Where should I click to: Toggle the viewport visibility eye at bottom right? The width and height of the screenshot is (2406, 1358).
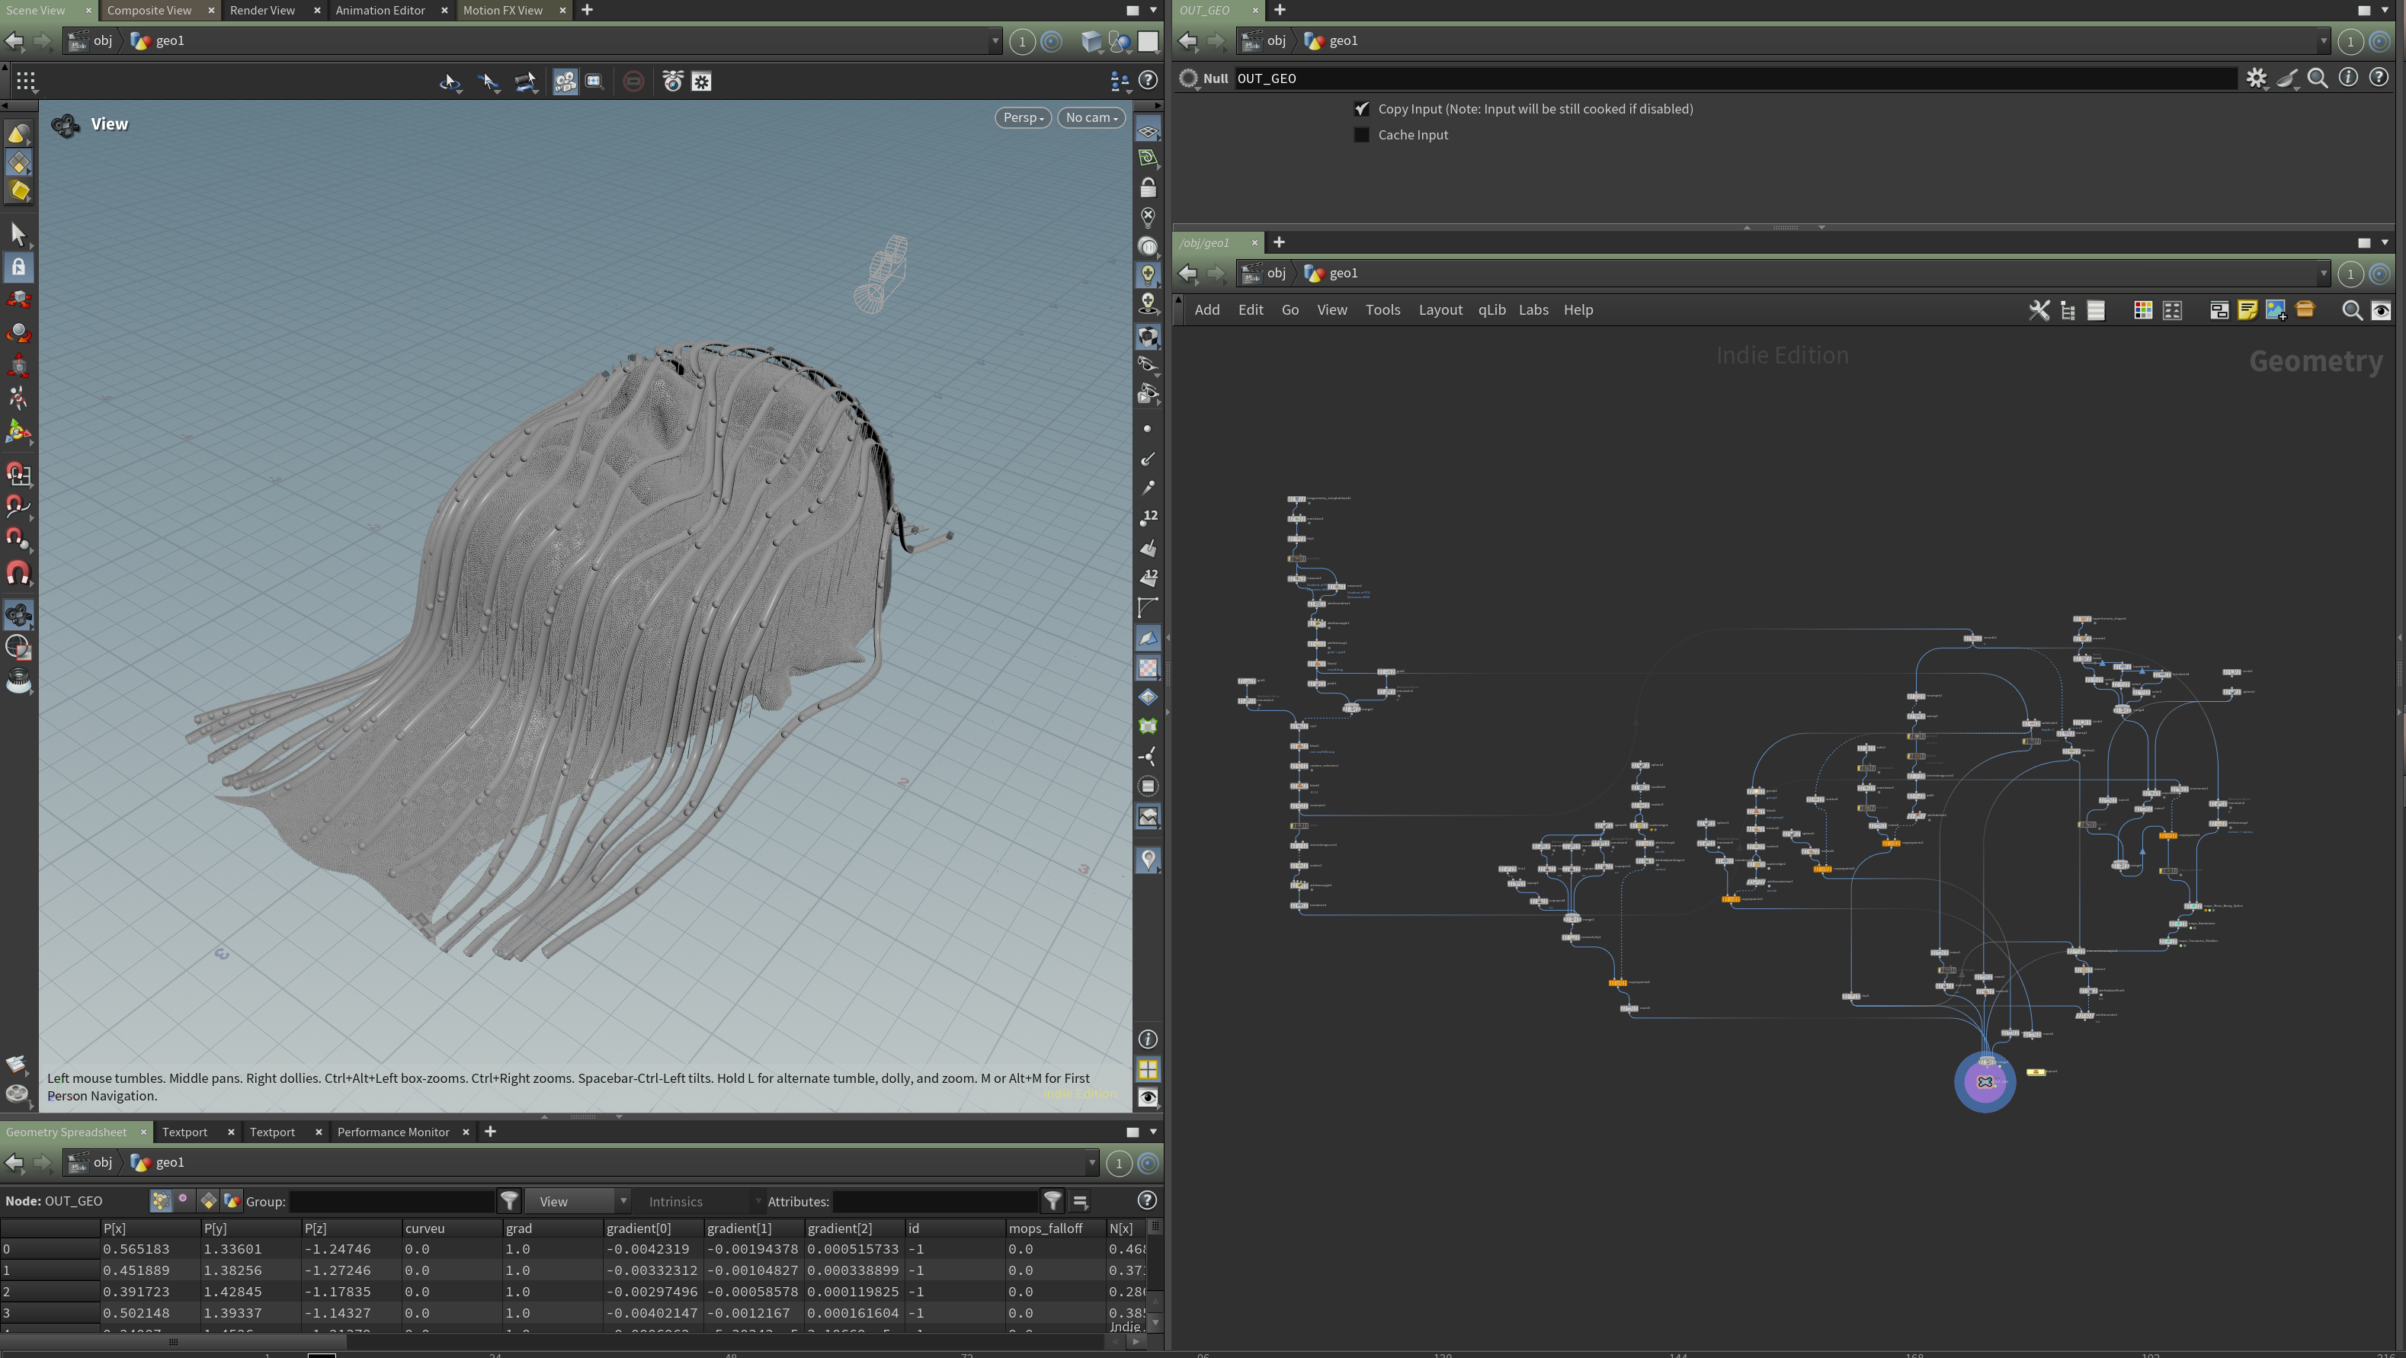[x=1148, y=1097]
